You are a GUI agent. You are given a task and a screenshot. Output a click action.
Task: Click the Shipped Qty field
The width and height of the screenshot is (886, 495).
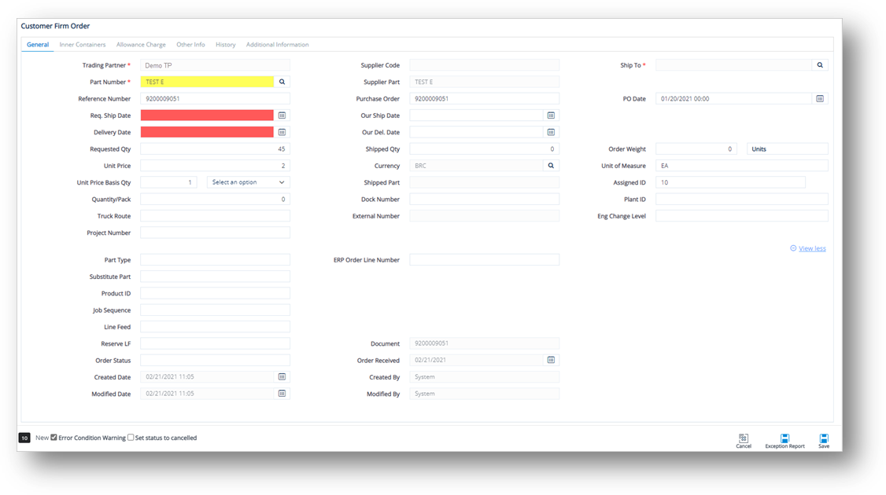[484, 149]
